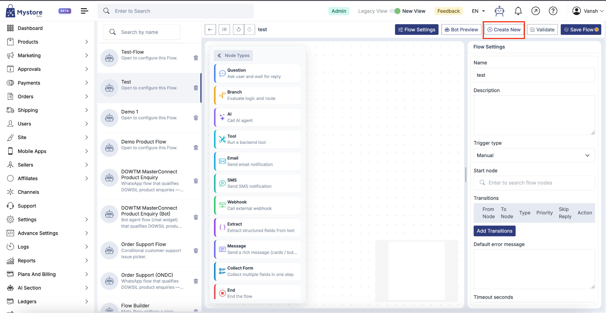
Task: Open the EN language dropdown
Action: coord(478,11)
